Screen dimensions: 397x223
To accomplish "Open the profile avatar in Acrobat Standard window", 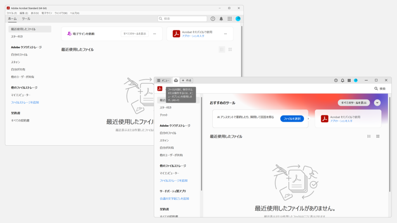I will pos(238,19).
